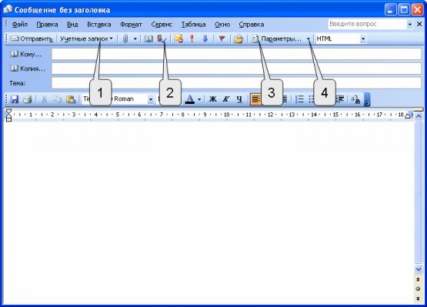This screenshot has width=427, height=307.
Task: Click the translation/language icon at toolbar end
Action: 356,99
